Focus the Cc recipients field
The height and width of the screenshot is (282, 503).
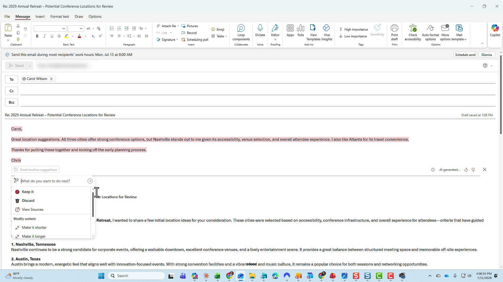(x=258, y=91)
